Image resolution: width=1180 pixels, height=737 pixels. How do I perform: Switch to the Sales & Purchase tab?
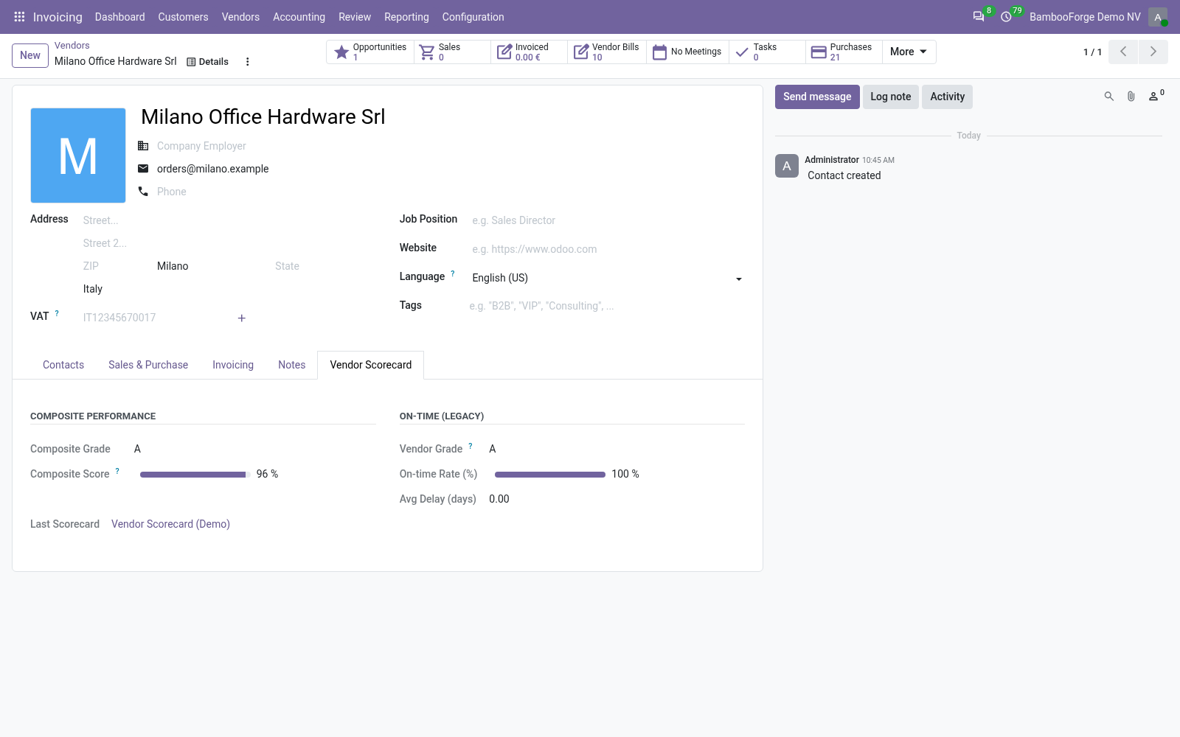148,365
